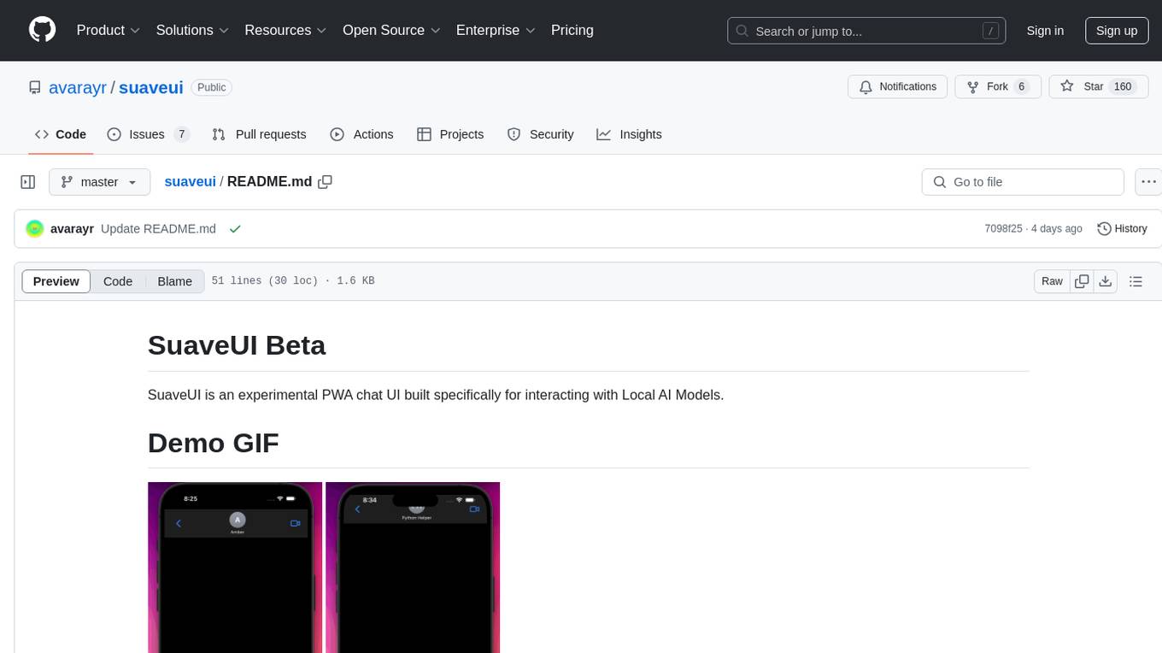Viewport: 1162px width, 653px height.
Task: Switch to the Pull requests tab
Action: point(259,134)
